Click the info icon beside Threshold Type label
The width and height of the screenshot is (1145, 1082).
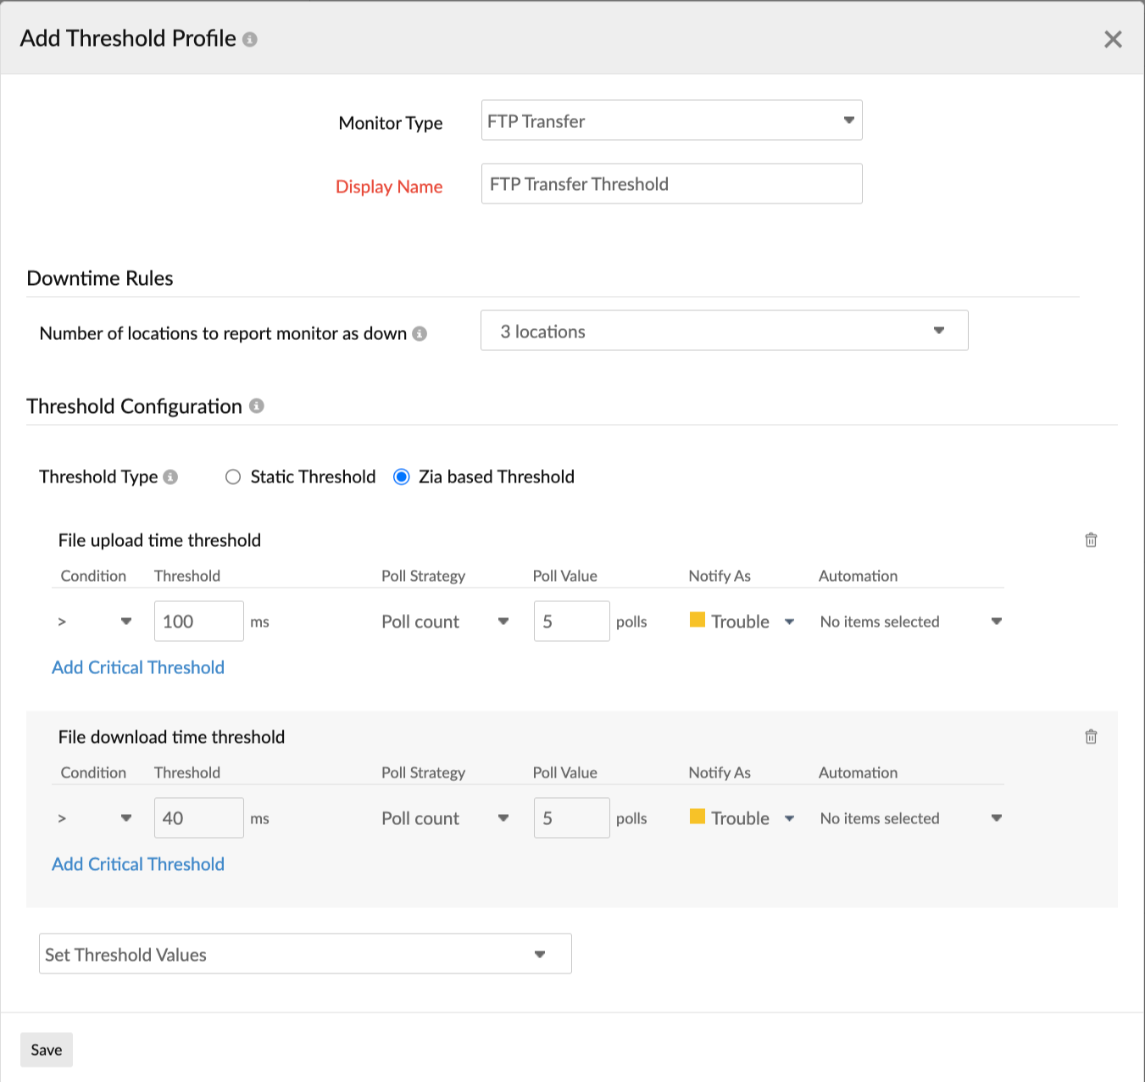coord(170,477)
